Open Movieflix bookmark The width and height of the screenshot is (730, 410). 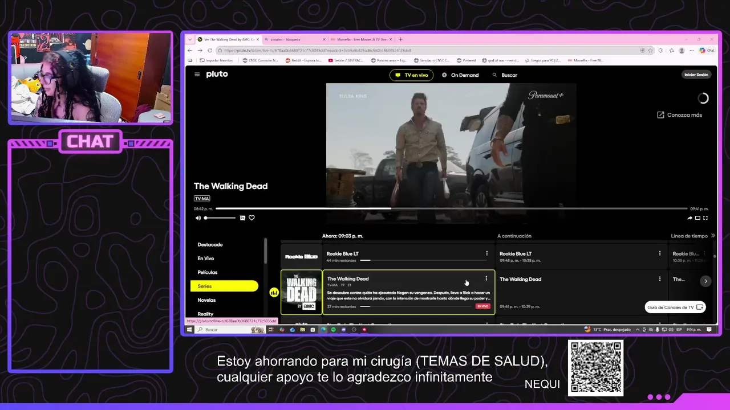pyautogui.click(x=585, y=60)
